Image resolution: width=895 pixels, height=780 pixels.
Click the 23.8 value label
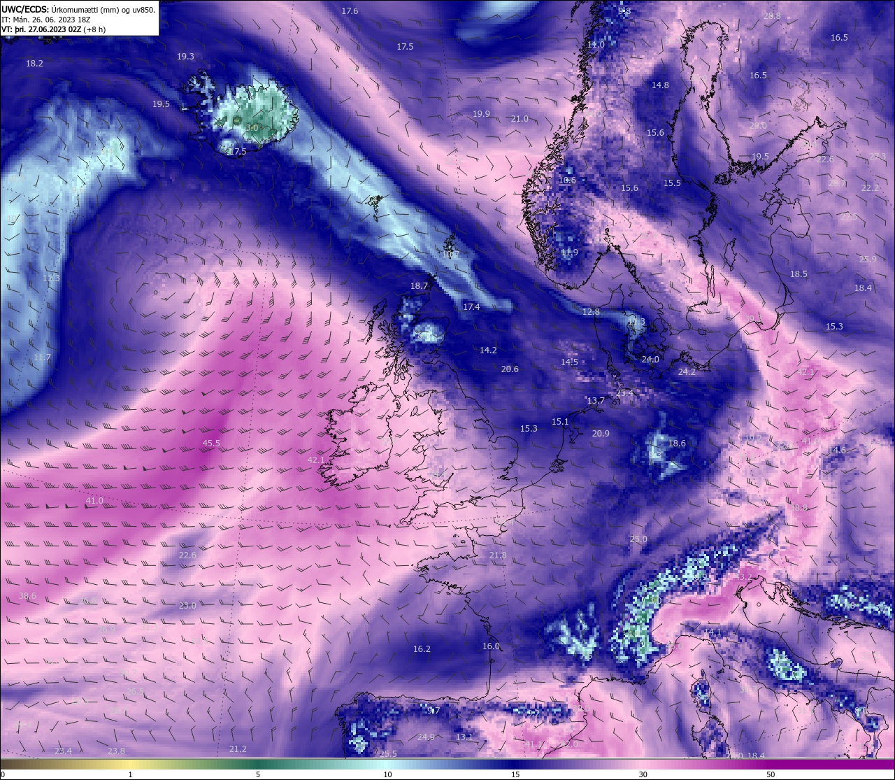click(116, 751)
